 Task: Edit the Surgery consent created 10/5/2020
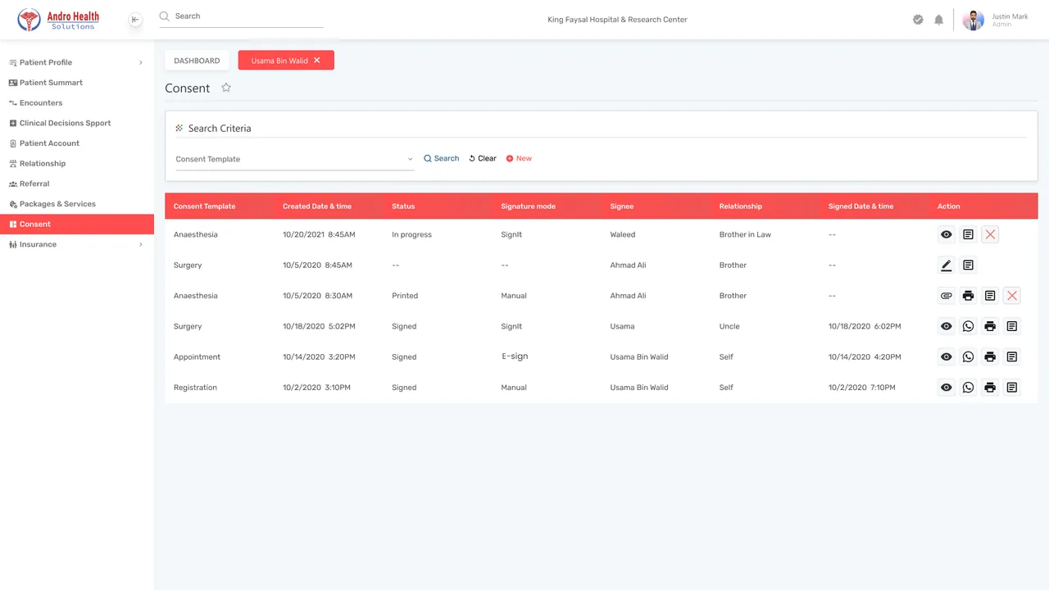pos(947,265)
